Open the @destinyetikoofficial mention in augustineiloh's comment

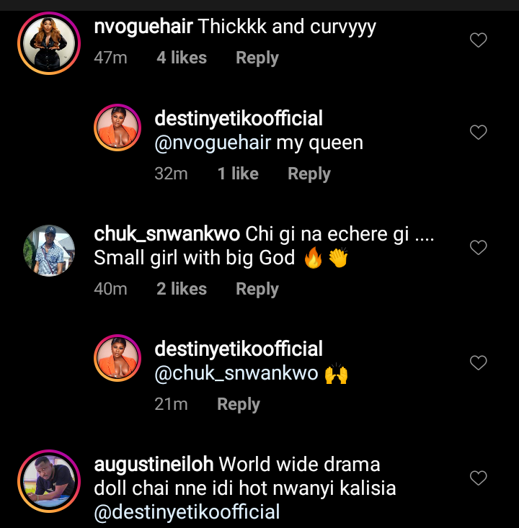point(187,512)
